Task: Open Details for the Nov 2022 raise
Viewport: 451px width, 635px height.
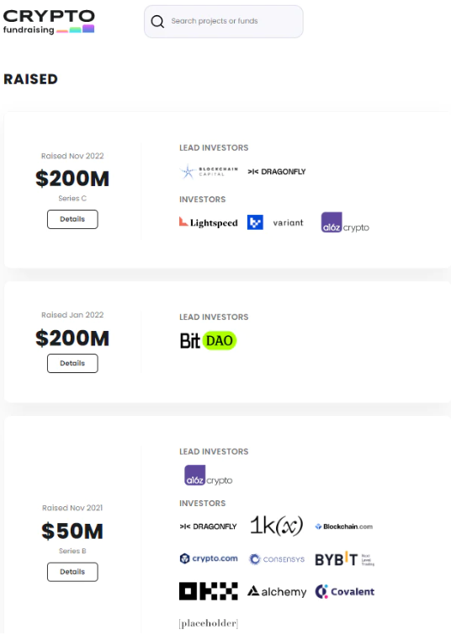Action: 72,219
